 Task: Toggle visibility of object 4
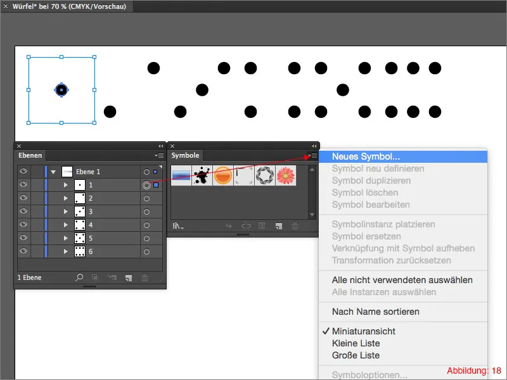click(x=23, y=224)
